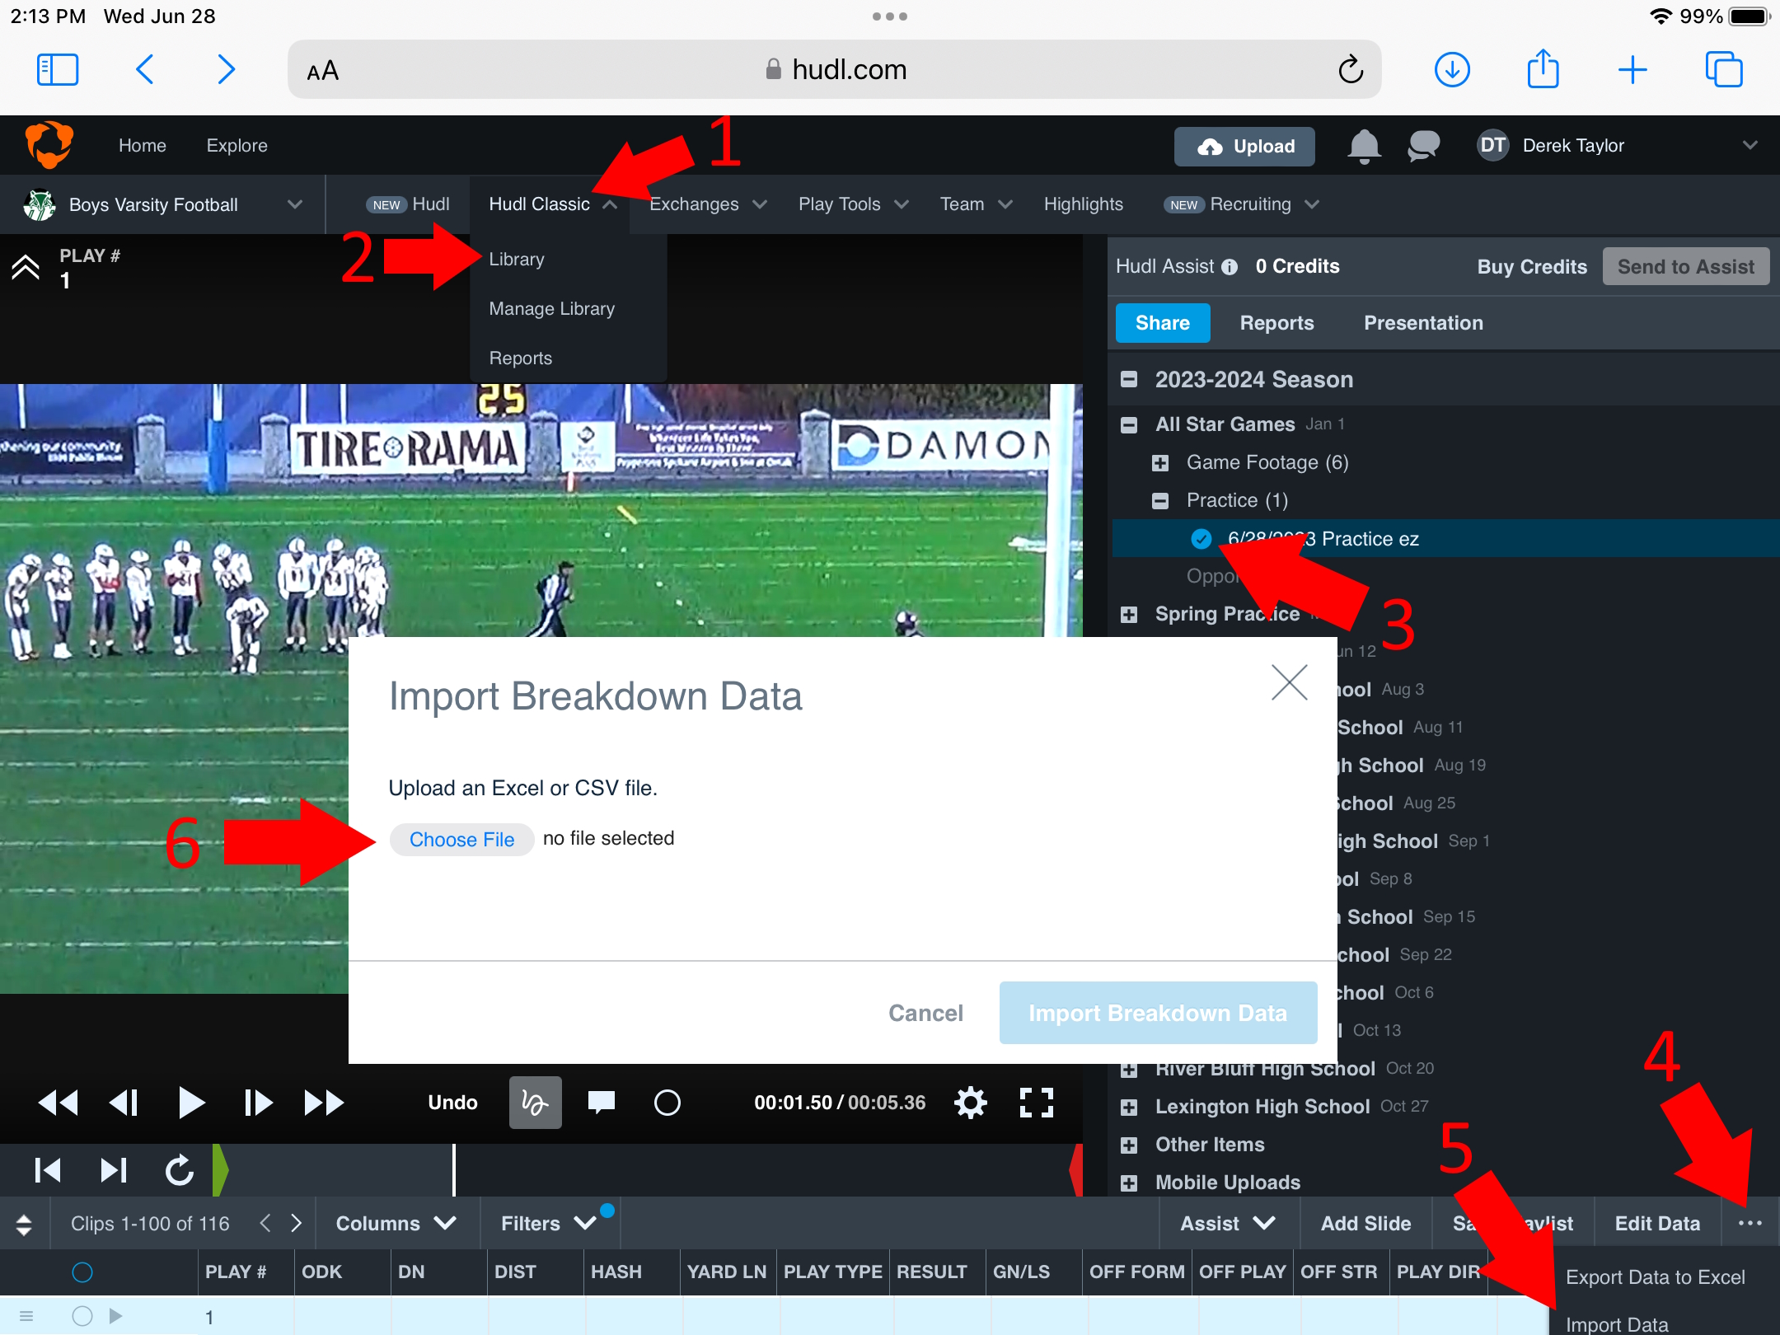
Task: Open the Derek Taylor account menu
Action: coord(1617,146)
